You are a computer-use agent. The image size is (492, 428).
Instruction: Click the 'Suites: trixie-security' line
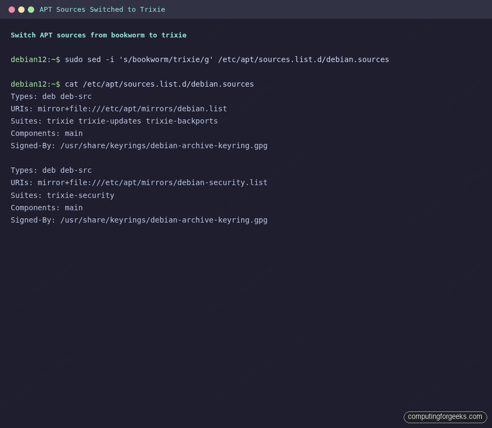63,195
